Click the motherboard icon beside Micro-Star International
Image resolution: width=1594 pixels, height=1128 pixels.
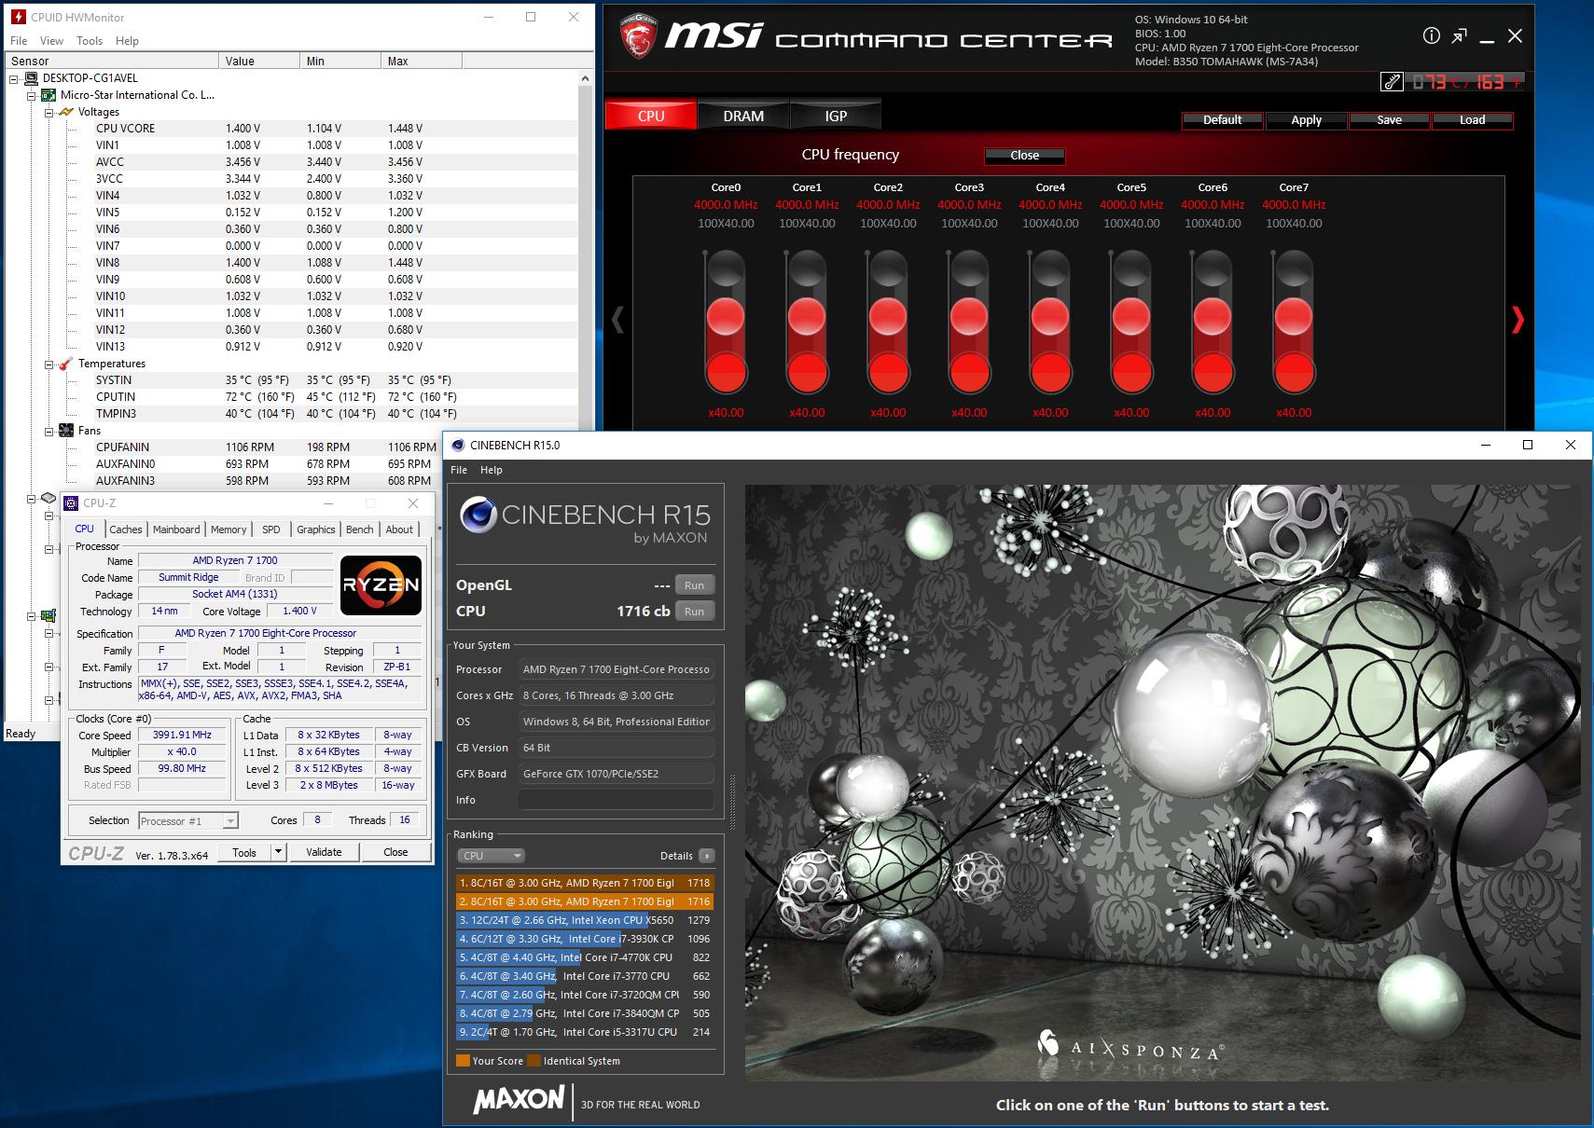click(49, 95)
